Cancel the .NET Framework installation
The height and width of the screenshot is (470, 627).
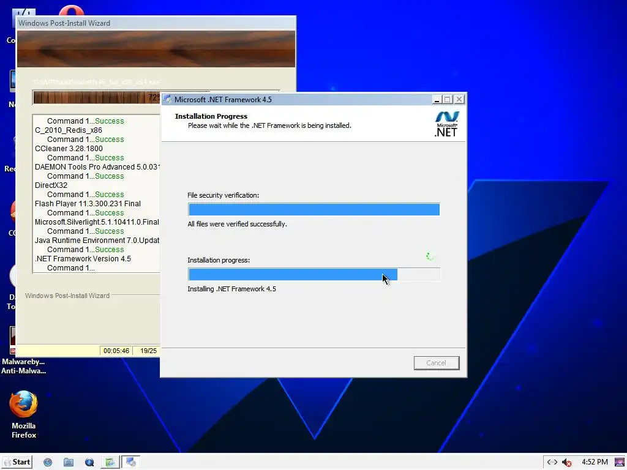point(436,363)
